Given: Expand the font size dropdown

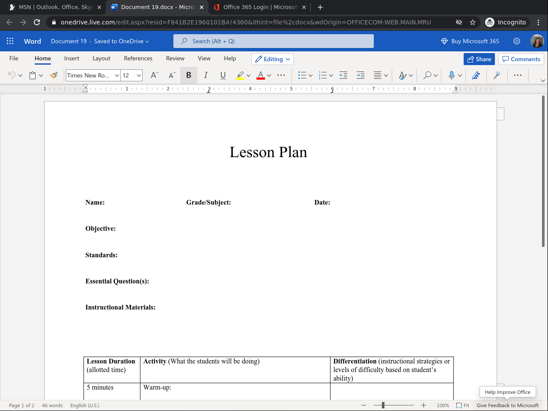Looking at the screenshot, I should pyautogui.click(x=139, y=75).
